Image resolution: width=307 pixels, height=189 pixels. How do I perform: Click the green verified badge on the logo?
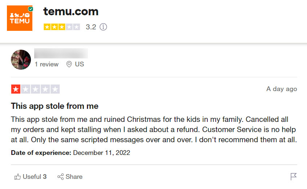coord(31,8)
